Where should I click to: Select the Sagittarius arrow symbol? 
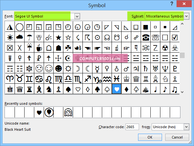point(88,79)
